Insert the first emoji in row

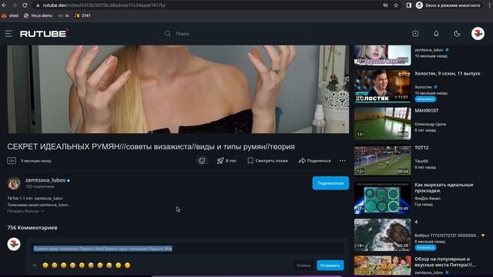point(45,265)
